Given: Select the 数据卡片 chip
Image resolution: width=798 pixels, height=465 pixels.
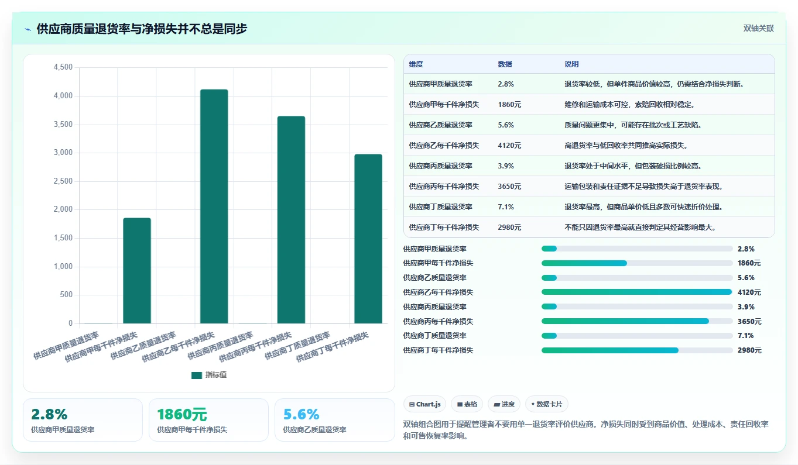Looking at the screenshot, I should click(x=547, y=404).
